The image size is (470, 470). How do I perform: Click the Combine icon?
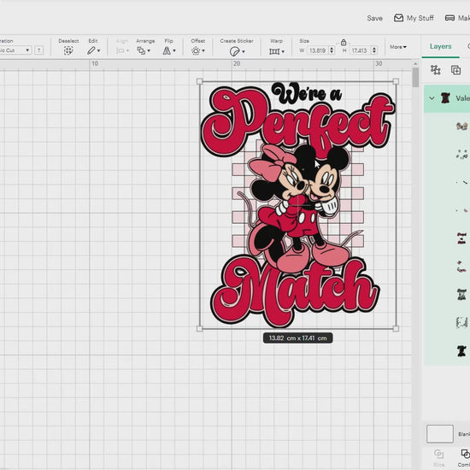pyautogui.click(x=465, y=454)
